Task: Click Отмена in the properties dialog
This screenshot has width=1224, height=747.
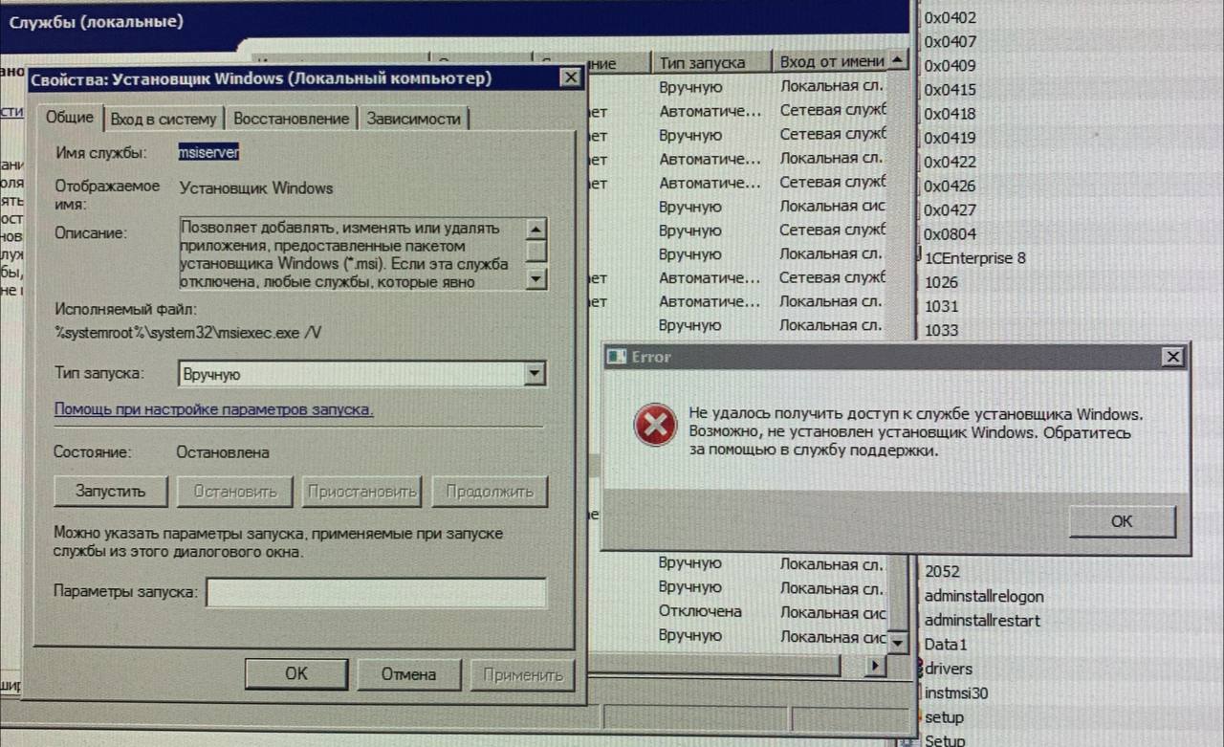Action: tap(408, 673)
